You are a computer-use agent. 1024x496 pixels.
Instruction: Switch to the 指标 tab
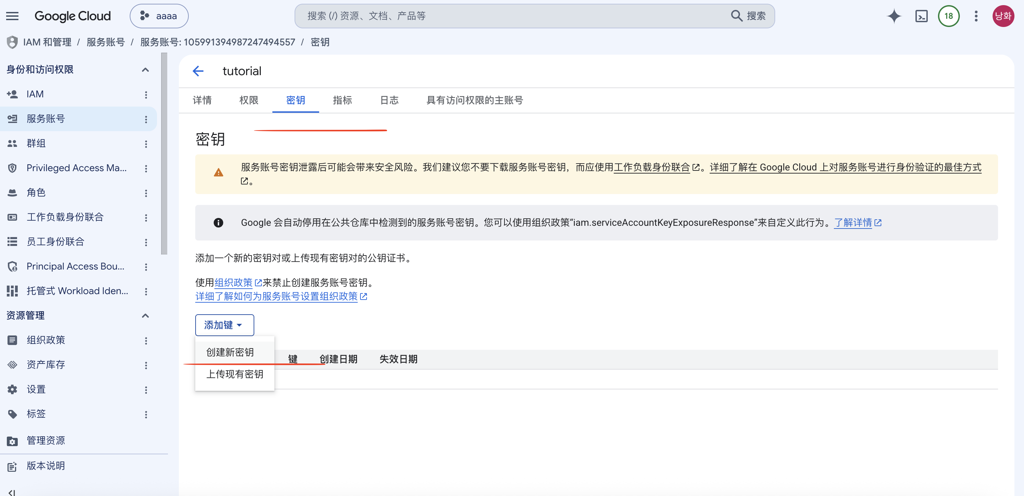point(342,100)
